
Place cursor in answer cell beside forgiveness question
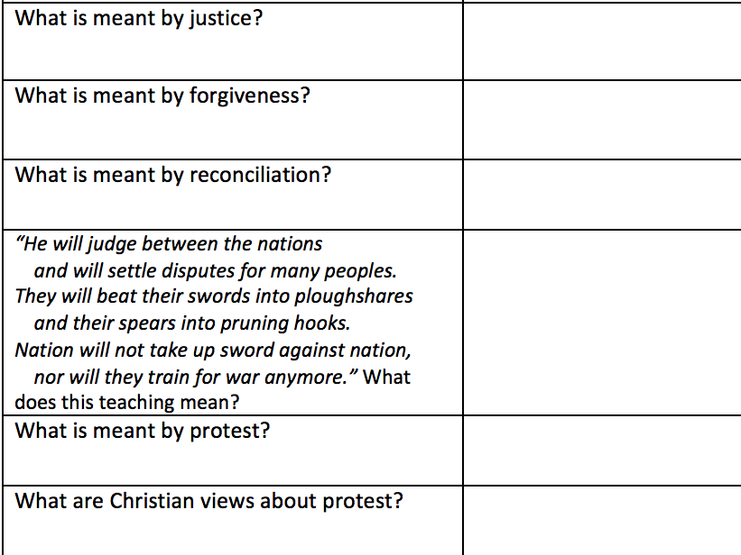point(602,120)
